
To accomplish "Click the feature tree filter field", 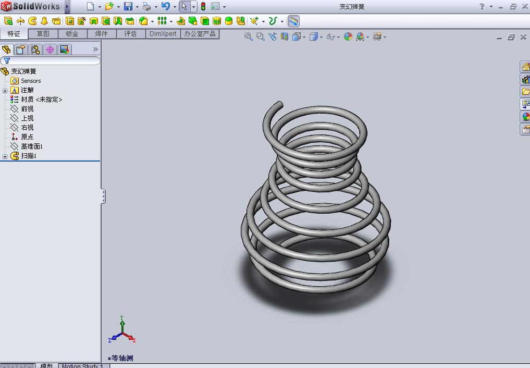I will (x=50, y=61).
